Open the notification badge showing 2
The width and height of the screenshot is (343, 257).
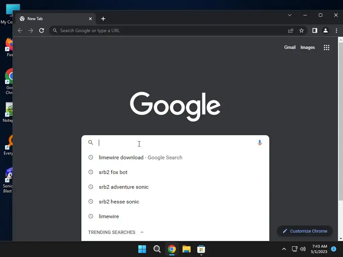tap(334, 249)
